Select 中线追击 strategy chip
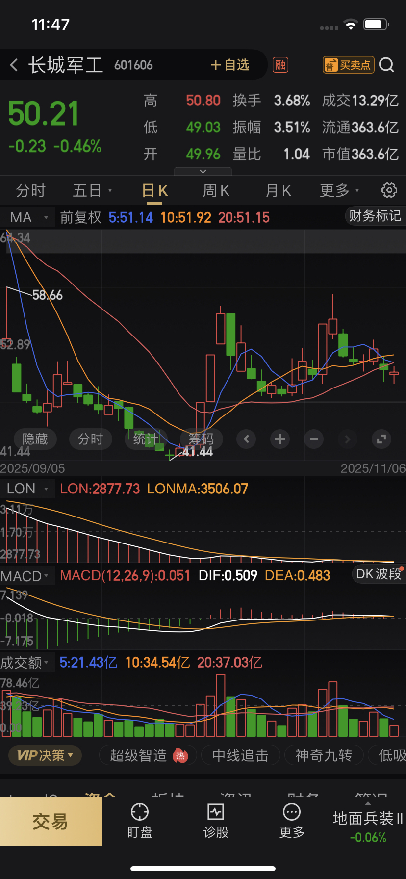The image size is (406, 879). 240,755
